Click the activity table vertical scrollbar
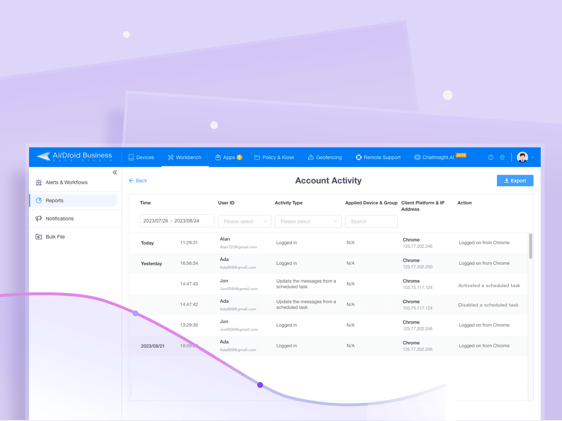The image size is (562, 421). [531, 246]
